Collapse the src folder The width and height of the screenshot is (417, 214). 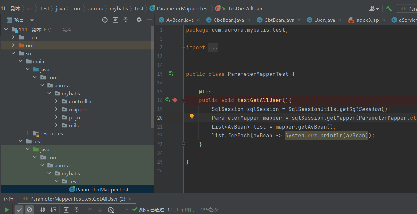click(13, 53)
